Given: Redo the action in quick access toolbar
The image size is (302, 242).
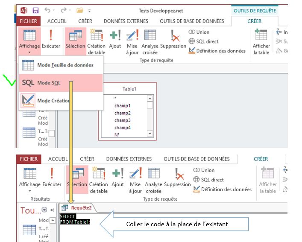Looking at the screenshot, I should (64, 10).
